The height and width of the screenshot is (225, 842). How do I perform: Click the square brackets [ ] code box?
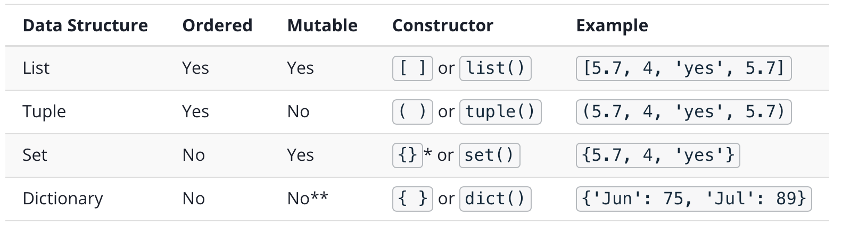tap(412, 68)
